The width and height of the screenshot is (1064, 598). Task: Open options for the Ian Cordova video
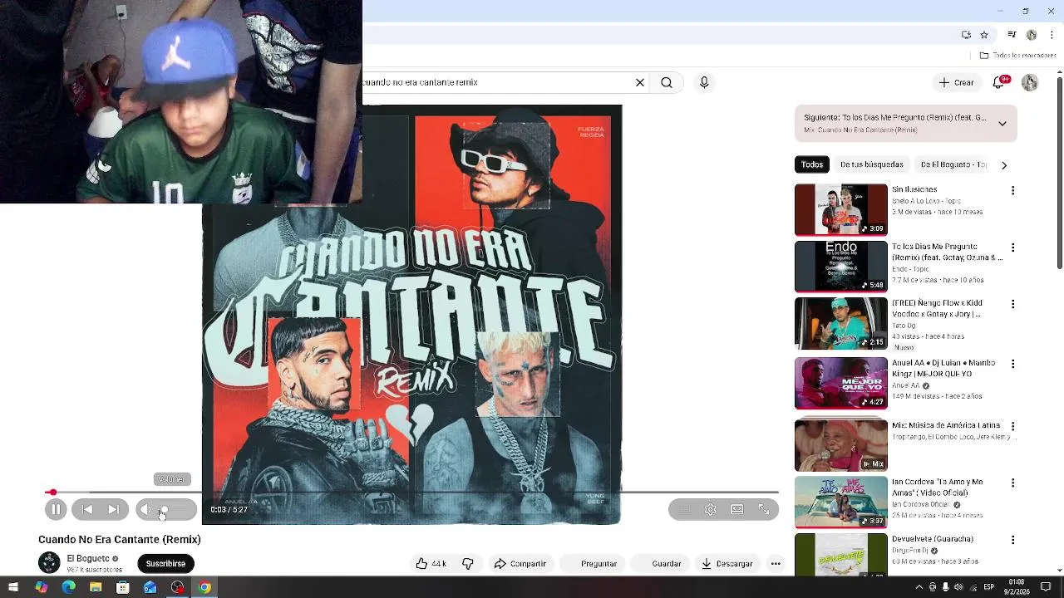pos(1012,483)
